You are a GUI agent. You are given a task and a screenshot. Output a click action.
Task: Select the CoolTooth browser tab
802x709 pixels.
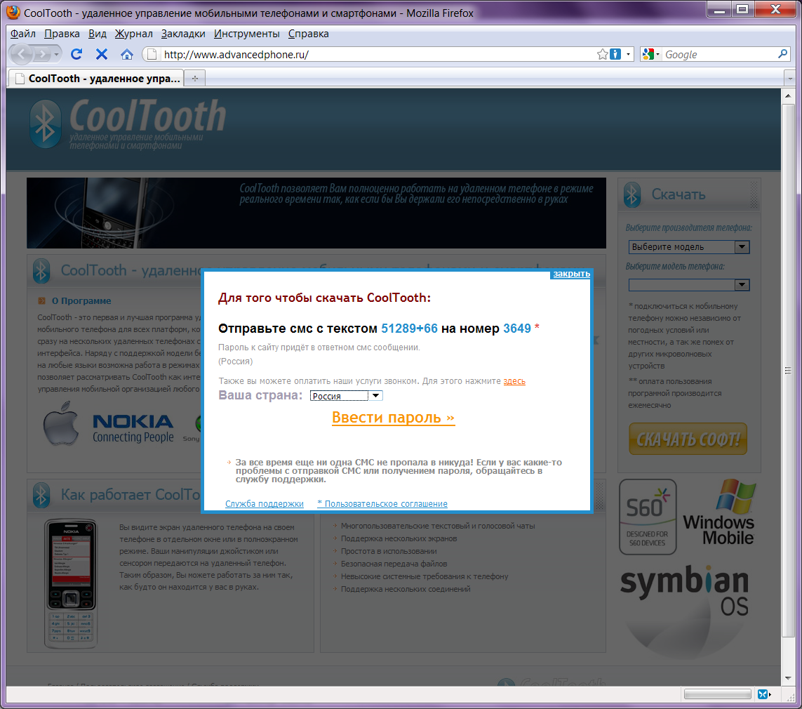[96, 78]
